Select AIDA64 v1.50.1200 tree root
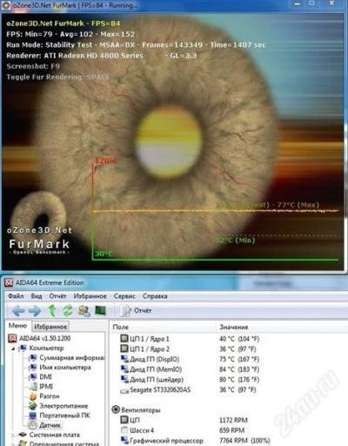 click(44, 338)
